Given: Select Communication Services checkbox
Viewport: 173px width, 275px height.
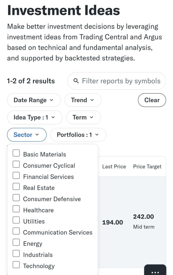Looking at the screenshot, I should coord(16,231).
